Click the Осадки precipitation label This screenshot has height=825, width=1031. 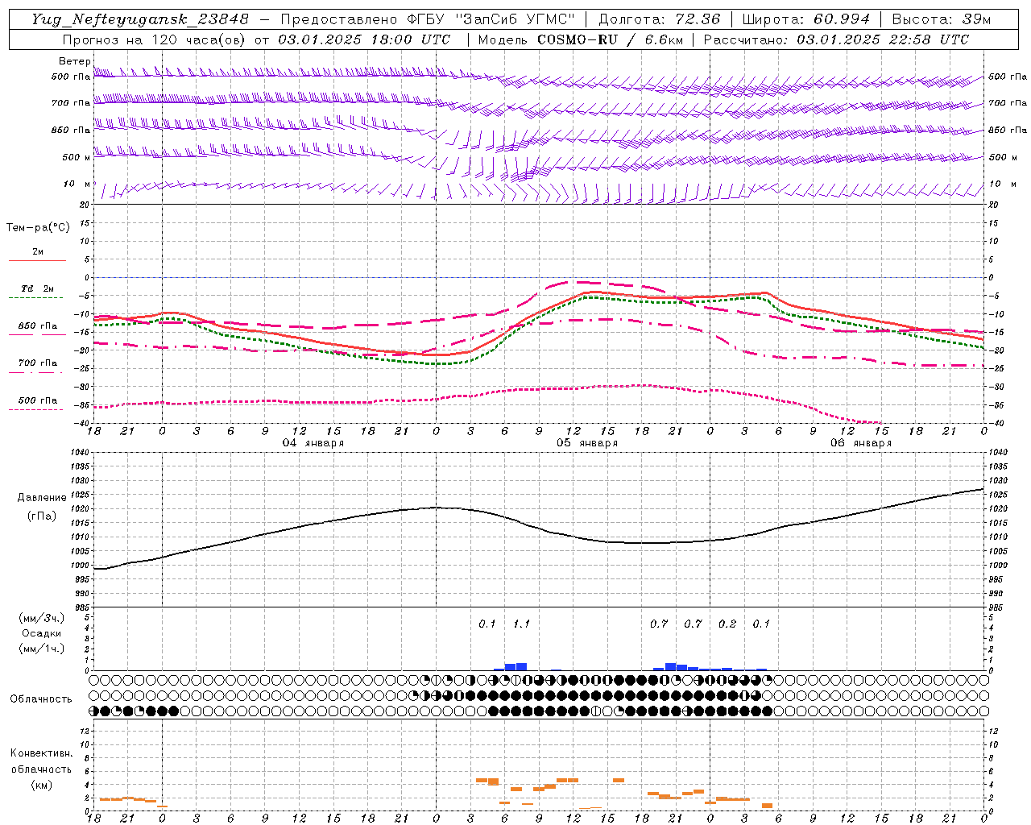[x=40, y=633]
